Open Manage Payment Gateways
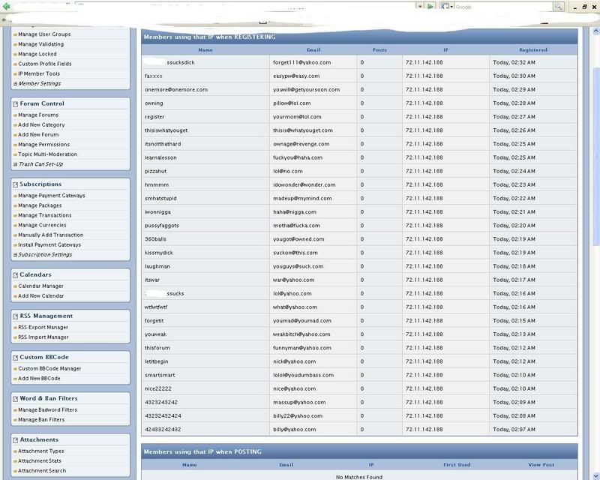Viewport: 600px width, 480px height. [x=52, y=196]
